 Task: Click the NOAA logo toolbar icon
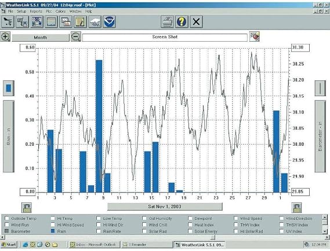click(109, 21)
